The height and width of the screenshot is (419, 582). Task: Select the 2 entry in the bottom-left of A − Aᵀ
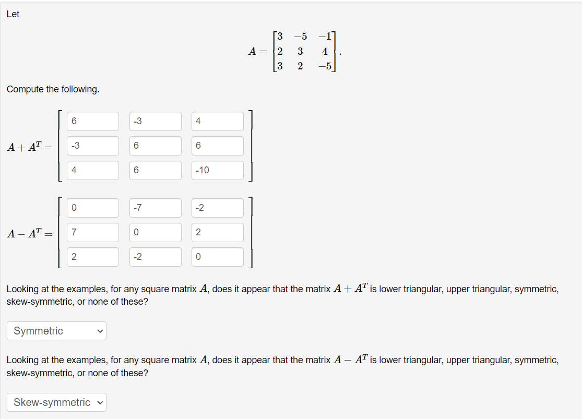92,257
